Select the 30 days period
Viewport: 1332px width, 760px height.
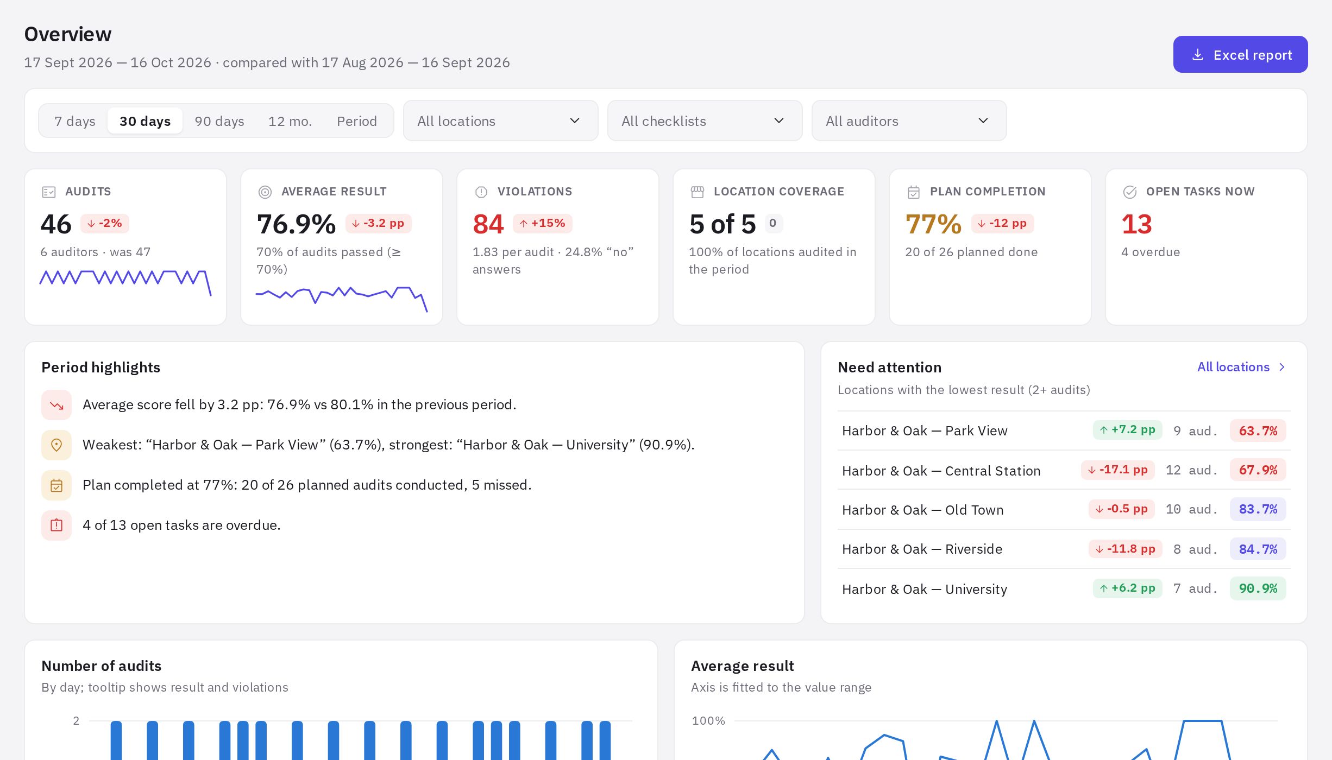145,121
